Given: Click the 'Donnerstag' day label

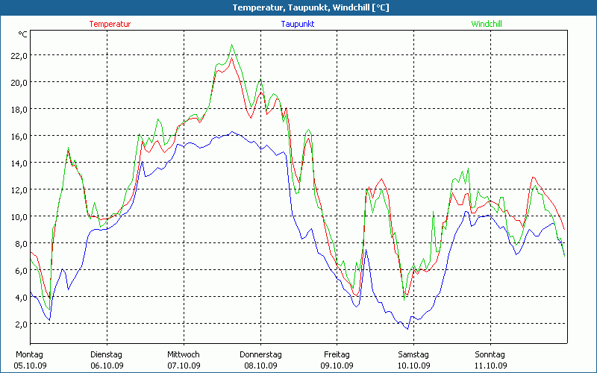Looking at the screenshot, I should (x=260, y=355).
